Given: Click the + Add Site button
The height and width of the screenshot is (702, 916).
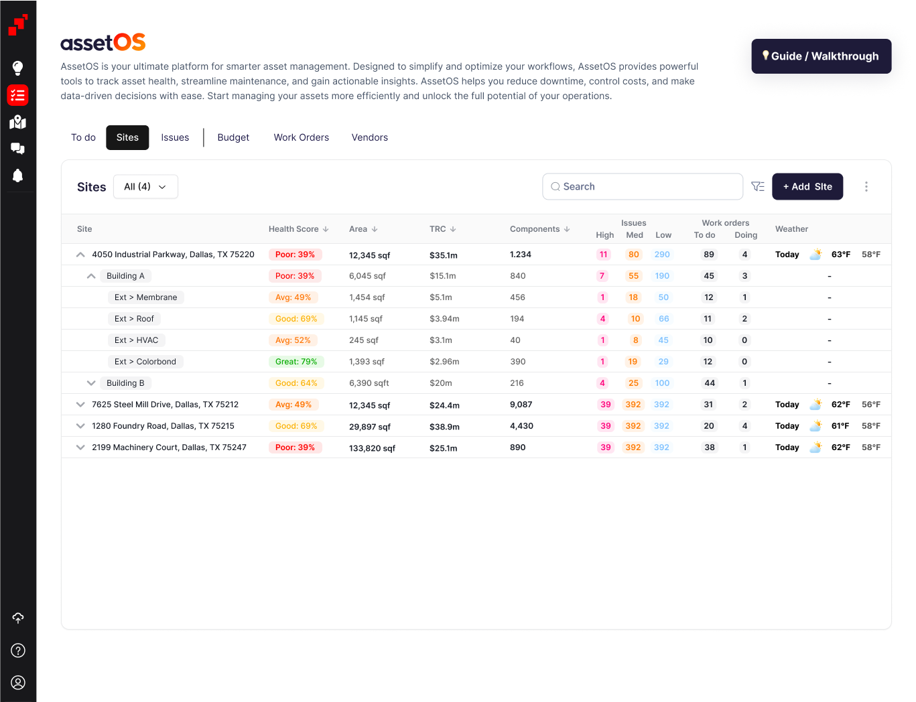Looking at the screenshot, I should pyautogui.click(x=807, y=187).
